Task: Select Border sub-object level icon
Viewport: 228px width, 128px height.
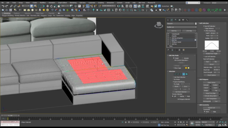Action: (181, 74)
